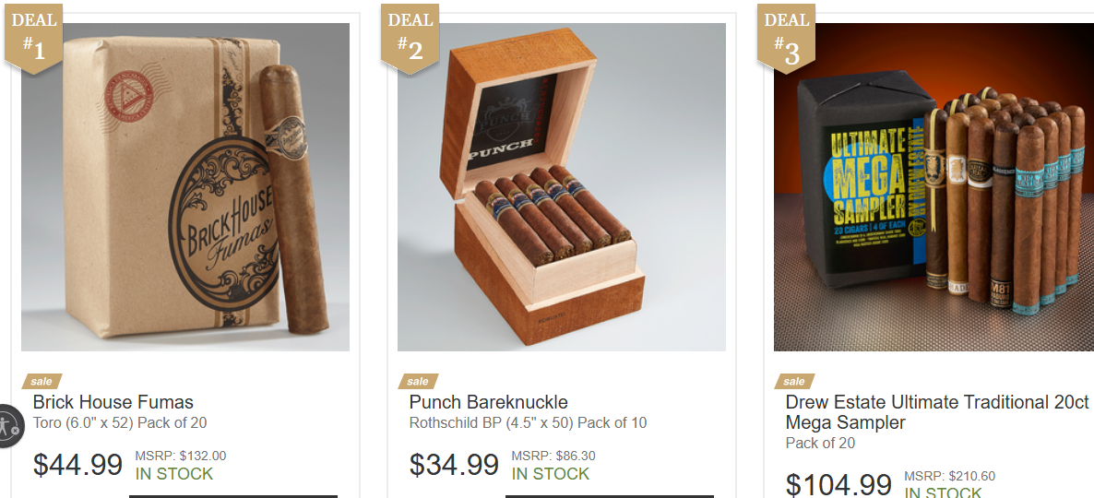Click the Rothschild BP Pack of 10 description
The image size is (1094, 498).
[x=529, y=422]
